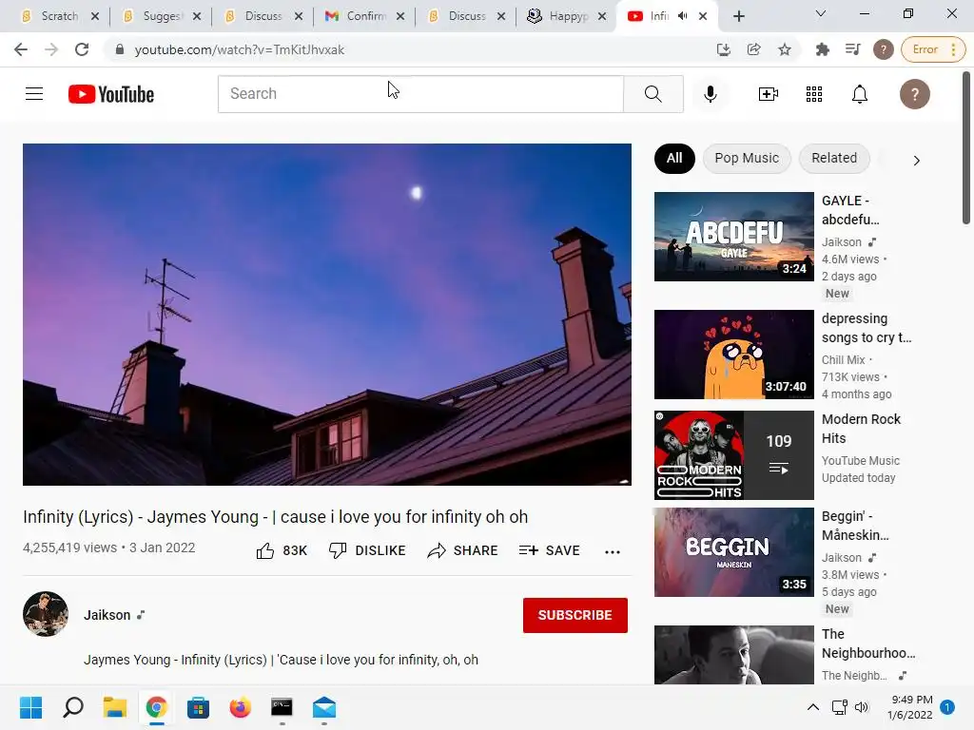Open the Windows Start menu

coord(30,707)
